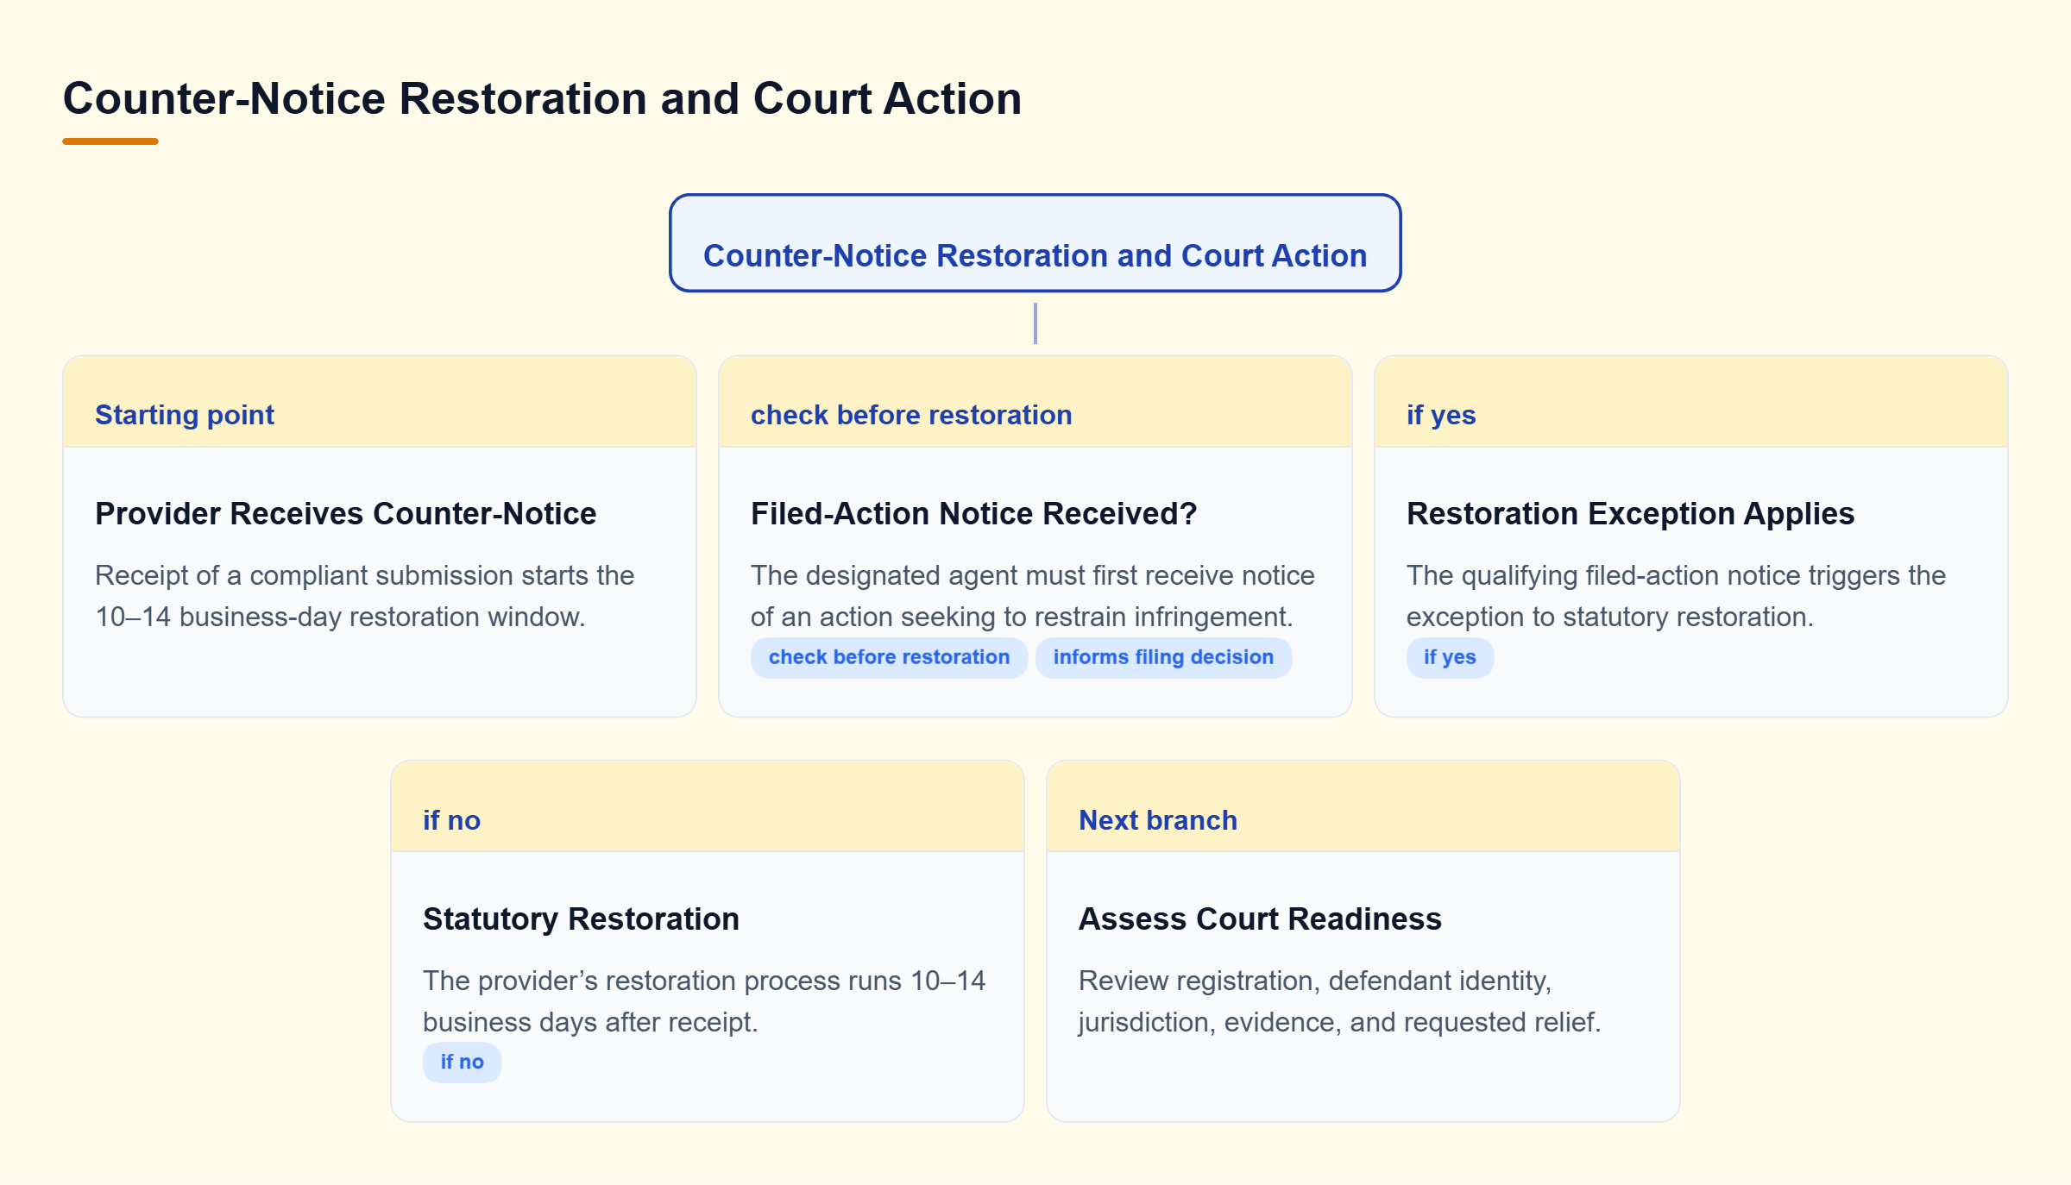Select the 'Statutory Restoration' title

click(581, 919)
